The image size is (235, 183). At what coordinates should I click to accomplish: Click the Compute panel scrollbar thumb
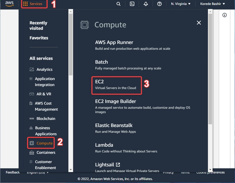(x=210, y=69)
